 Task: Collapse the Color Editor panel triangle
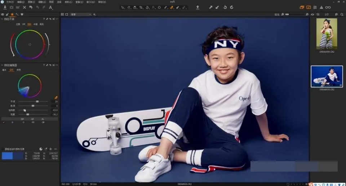tap(2, 65)
